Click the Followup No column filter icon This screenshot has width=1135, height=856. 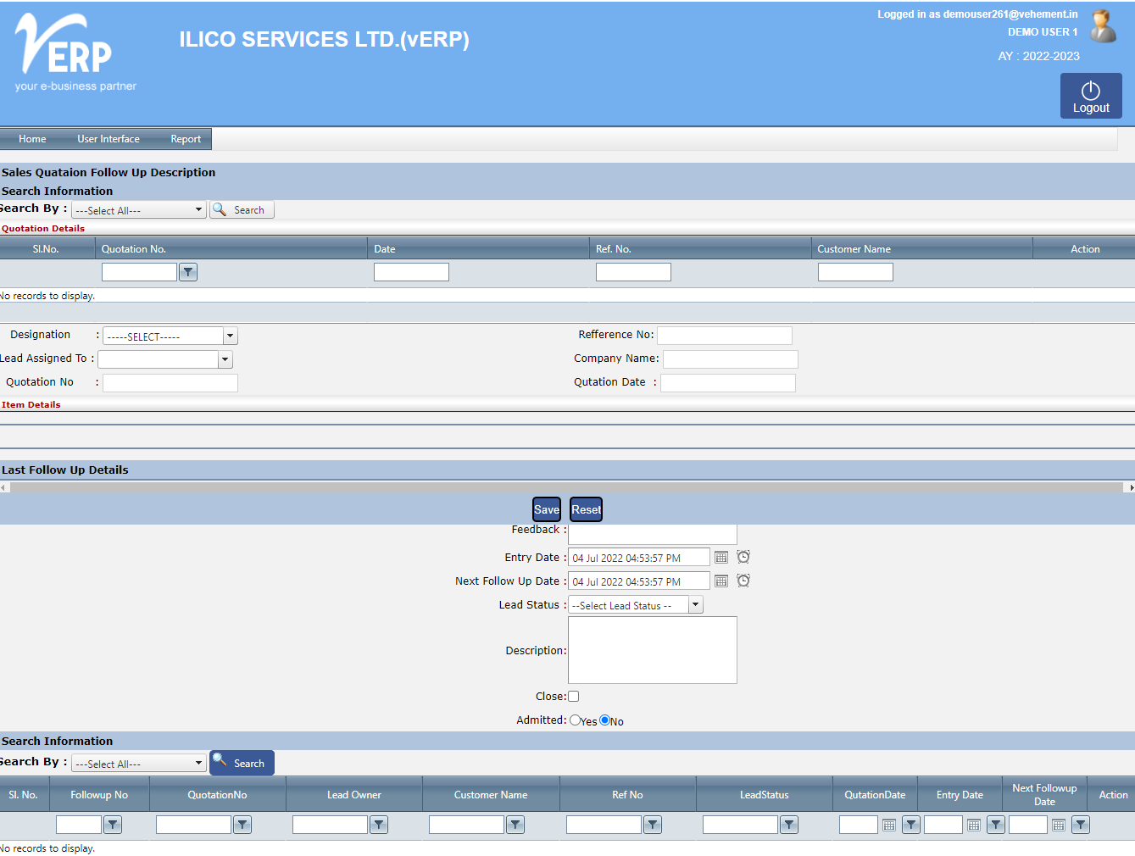coord(113,825)
